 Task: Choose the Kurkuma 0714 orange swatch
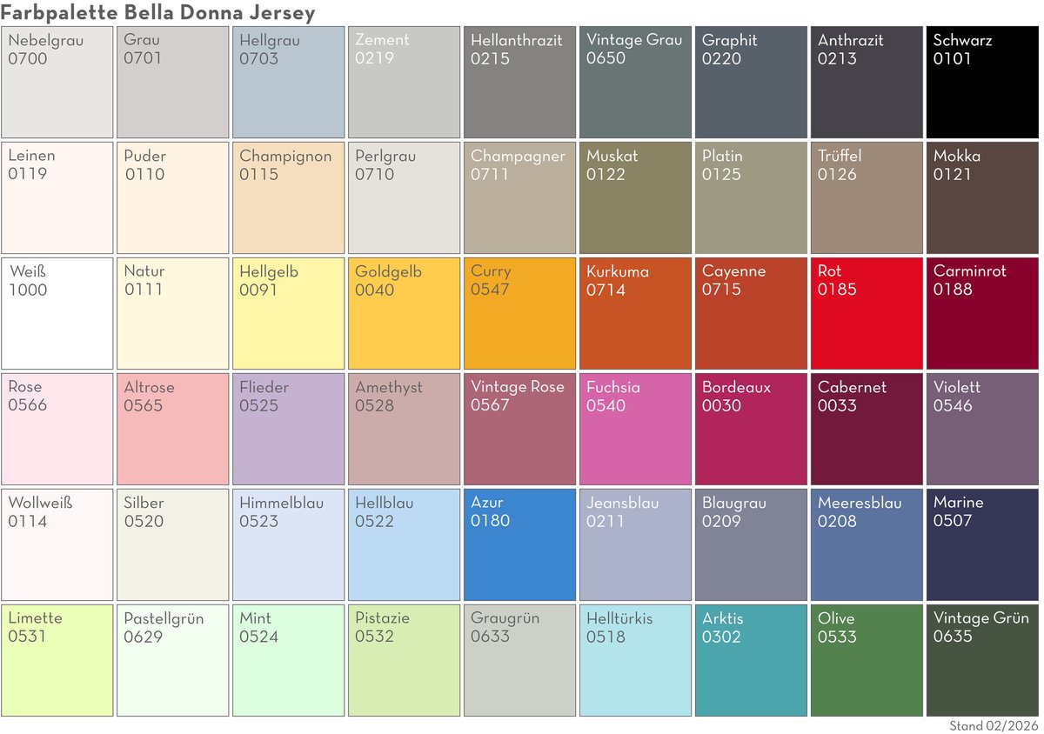[x=636, y=313]
